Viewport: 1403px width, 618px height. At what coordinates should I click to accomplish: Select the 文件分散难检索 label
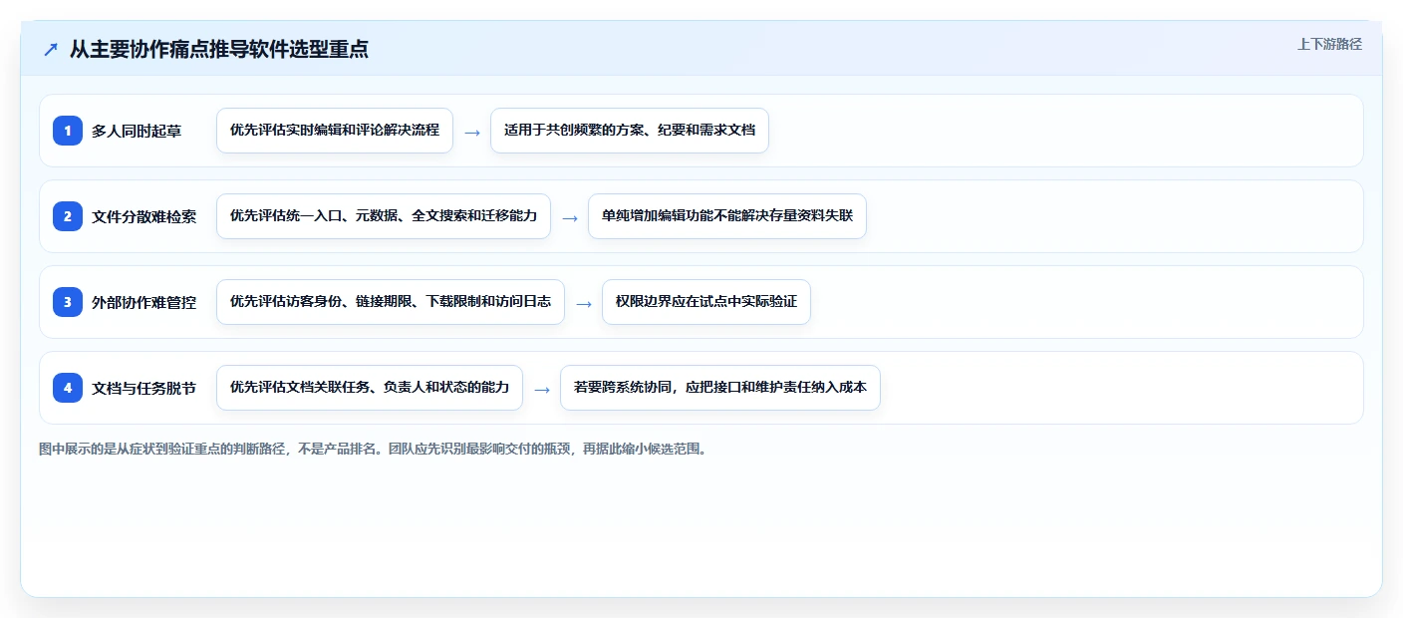[x=143, y=216]
